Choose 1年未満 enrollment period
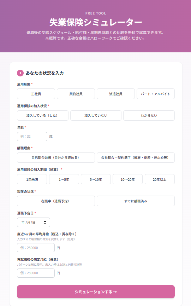The height and width of the screenshot is (306, 191). point(32,179)
